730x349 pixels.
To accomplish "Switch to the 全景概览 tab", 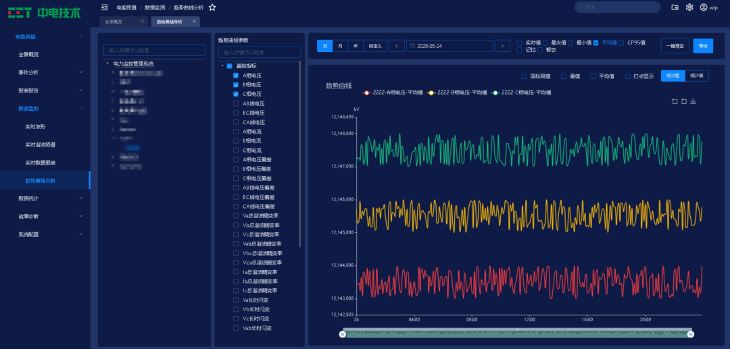I will 115,22.
